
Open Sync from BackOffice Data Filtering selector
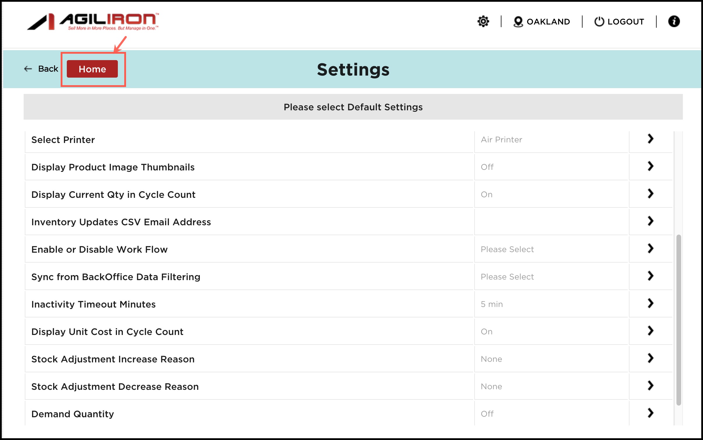click(x=507, y=277)
